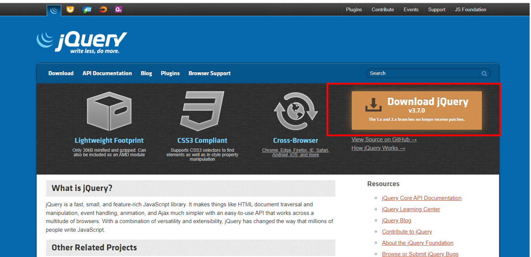Open jQuery Blog resource link
Image resolution: width=531 pixels, height=257 pixels.
point(397,220)
